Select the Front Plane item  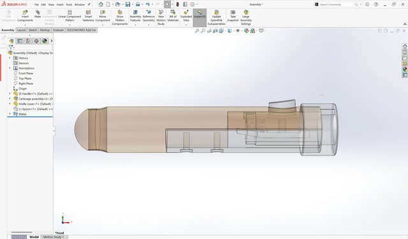click(x=25, y=73)
